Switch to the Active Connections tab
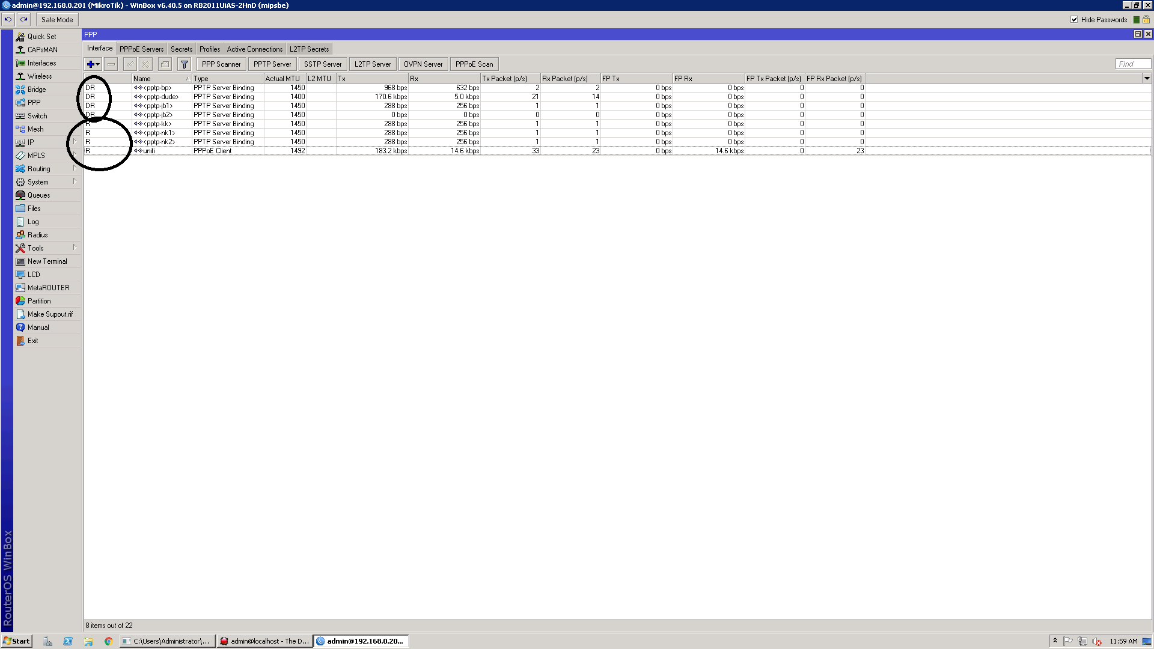 click(254, 49)
